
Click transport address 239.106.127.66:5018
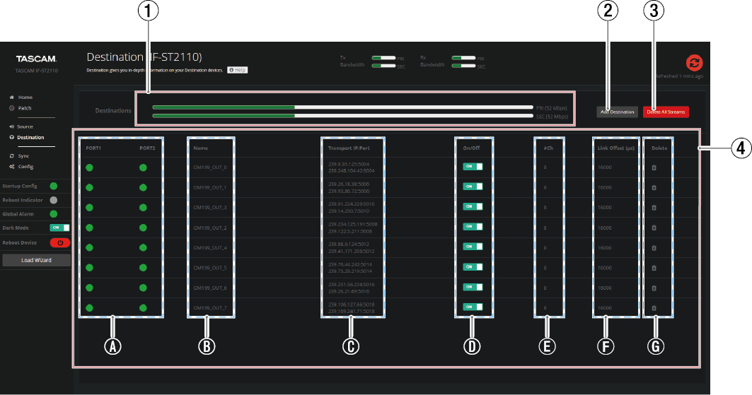click(x=352, y=305)
